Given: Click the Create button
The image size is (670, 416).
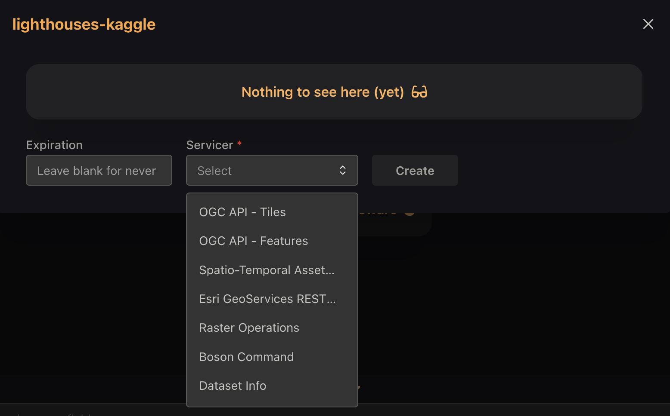Looking at the screenshot, I should [415, 170].
